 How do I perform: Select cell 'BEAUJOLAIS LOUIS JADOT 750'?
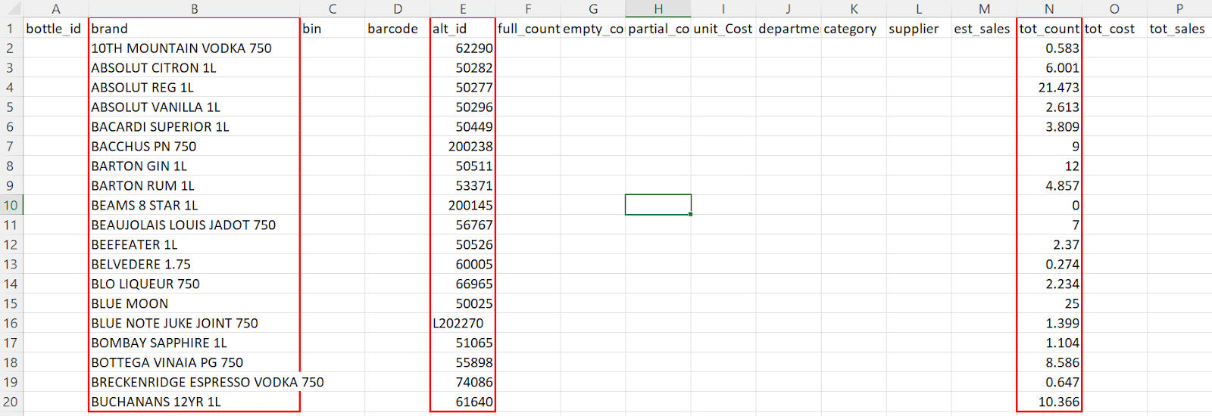[194, 225]
